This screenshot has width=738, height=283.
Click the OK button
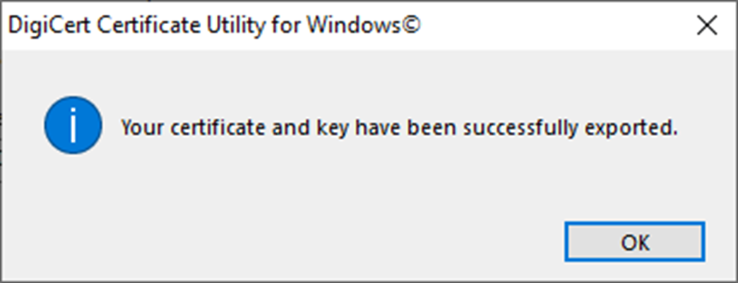[x=634, y=241]
